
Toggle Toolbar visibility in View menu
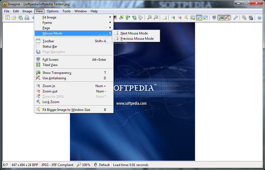[x=74, y=41]
